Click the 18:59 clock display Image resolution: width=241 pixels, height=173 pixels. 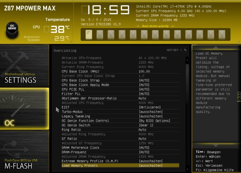[105, 10]
